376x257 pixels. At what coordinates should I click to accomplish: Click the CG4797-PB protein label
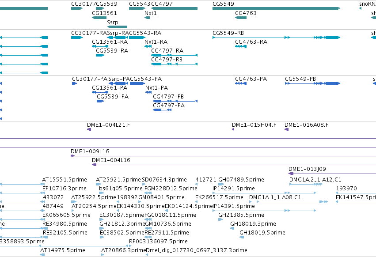[x=168, y=97]
